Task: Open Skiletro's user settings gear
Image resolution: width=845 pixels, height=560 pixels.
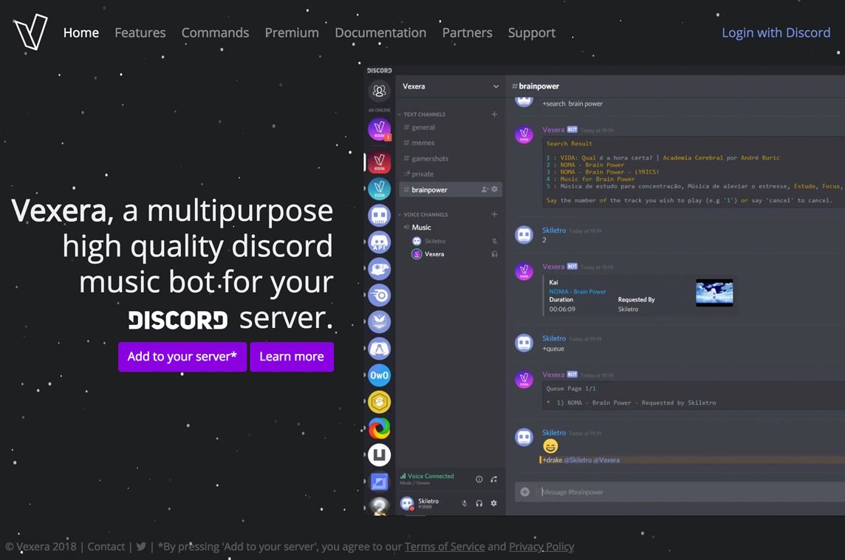Action: pos(493,502)
